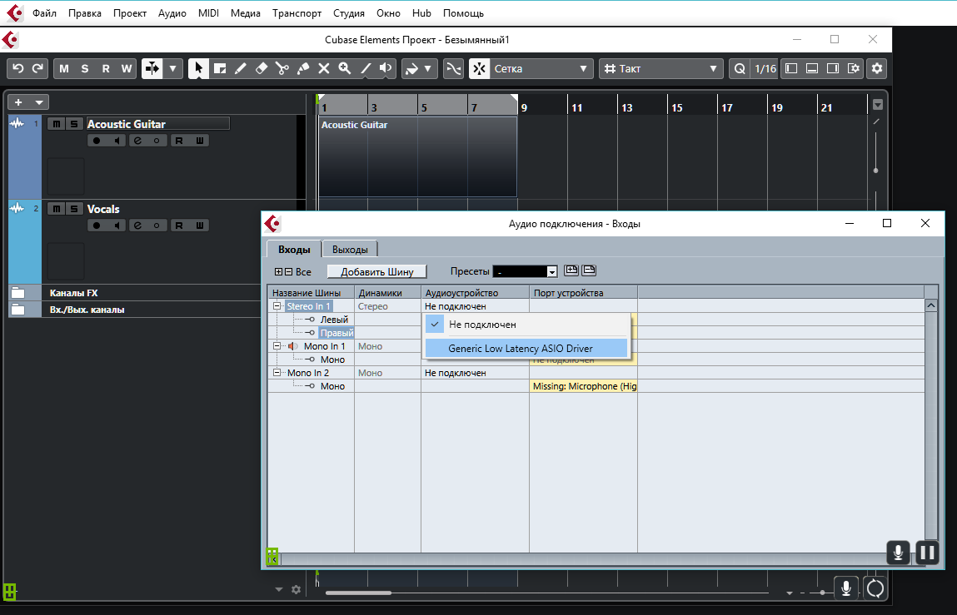Record-enable the Acoustic Guitar track
The image size is (957, 615).
click(97, 141)
